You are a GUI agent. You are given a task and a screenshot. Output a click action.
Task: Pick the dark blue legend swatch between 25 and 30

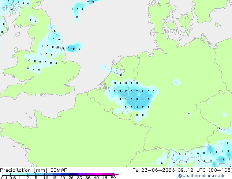(x=74, y=174)
